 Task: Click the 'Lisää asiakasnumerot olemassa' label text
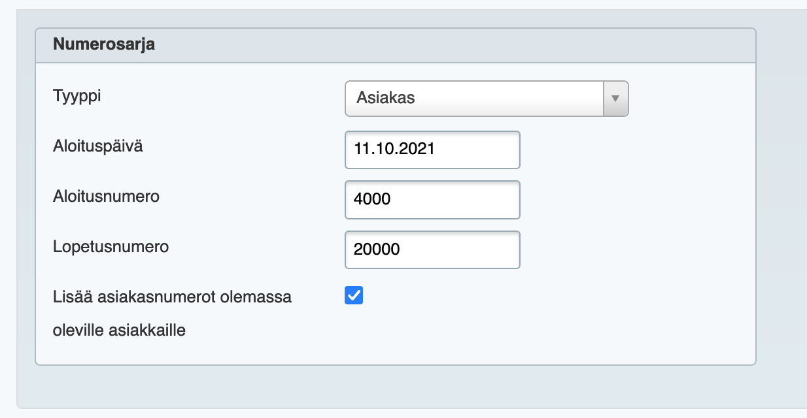[173, 297]
